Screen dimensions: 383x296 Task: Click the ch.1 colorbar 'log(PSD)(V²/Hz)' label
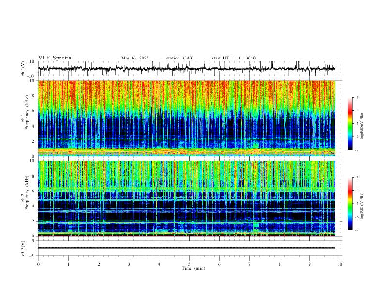pyautogui.click(x=362, y=126)
